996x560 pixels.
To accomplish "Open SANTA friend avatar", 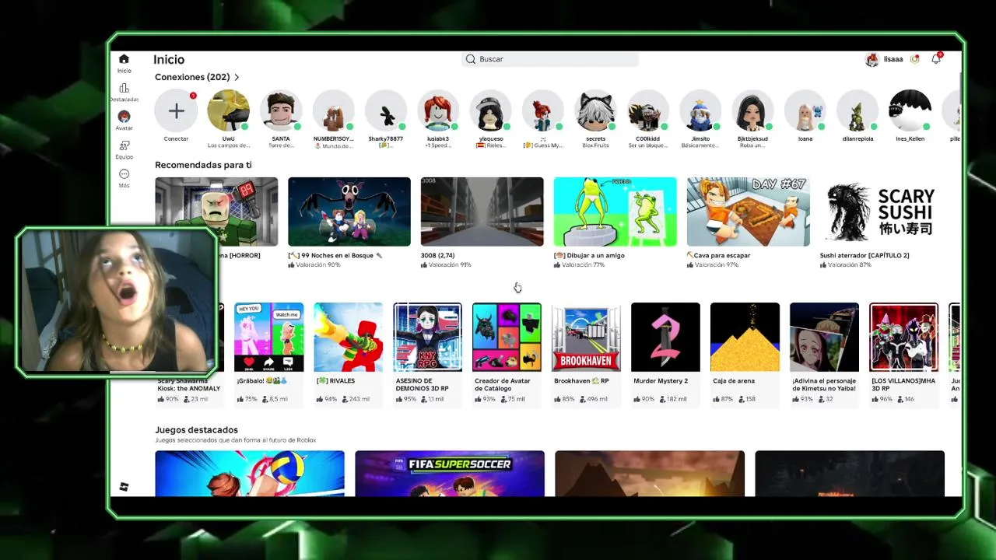I will coord(281,111).
